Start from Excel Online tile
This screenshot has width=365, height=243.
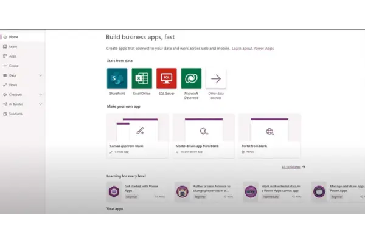coord(142,78)
